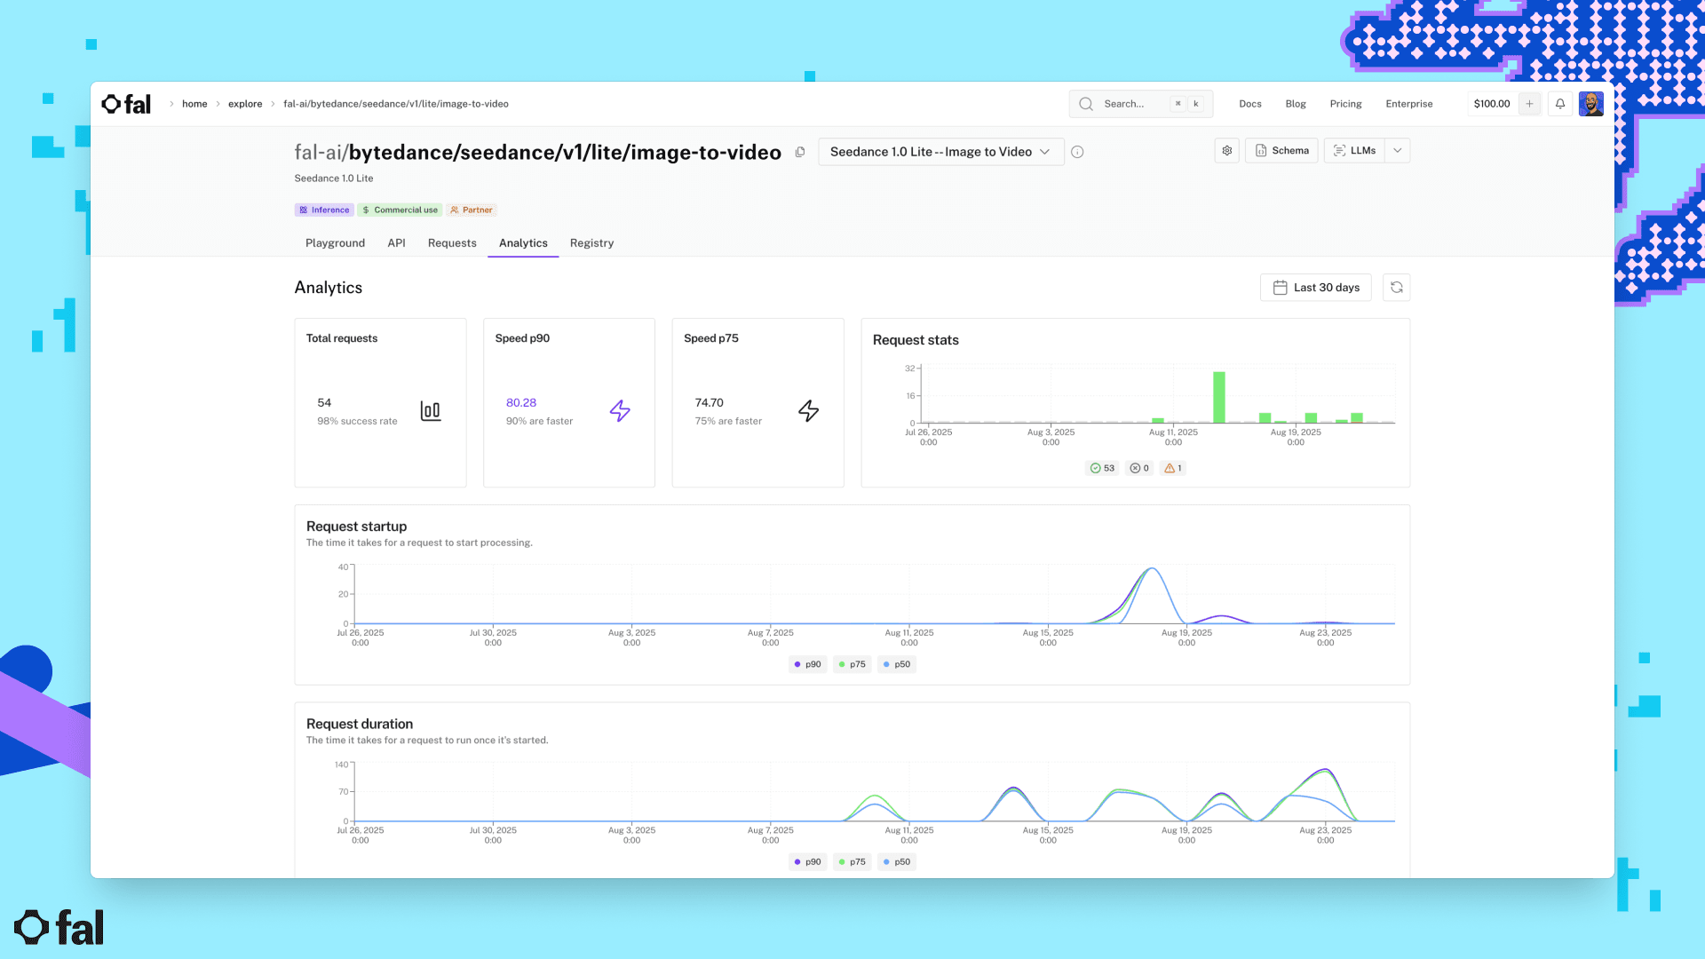
Task: Click the info icon beside model selector
Action: (1077, 152)
